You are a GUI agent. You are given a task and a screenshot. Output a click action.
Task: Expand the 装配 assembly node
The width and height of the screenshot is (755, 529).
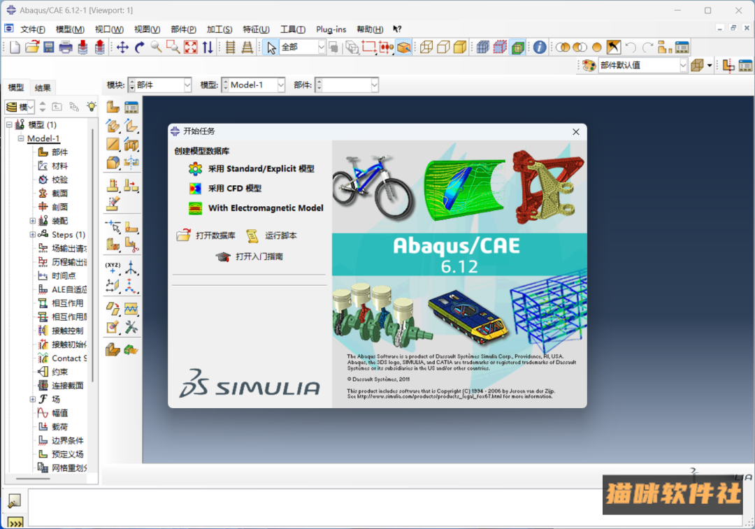[32, 221]
